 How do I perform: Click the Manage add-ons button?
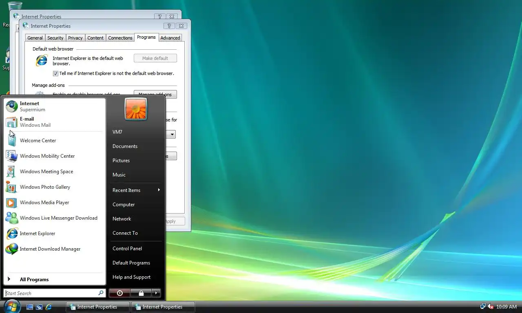pos(155,95)
